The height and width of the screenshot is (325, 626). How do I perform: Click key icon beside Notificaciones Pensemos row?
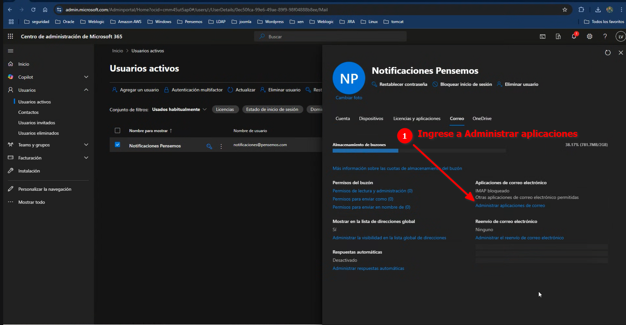209,146
